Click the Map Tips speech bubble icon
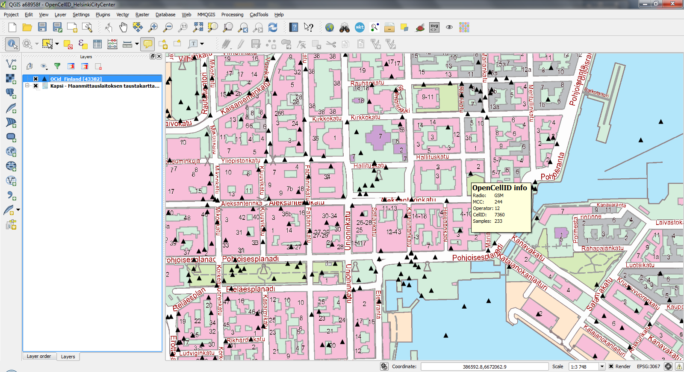This screenshot has width=684, height=372. 148,44
